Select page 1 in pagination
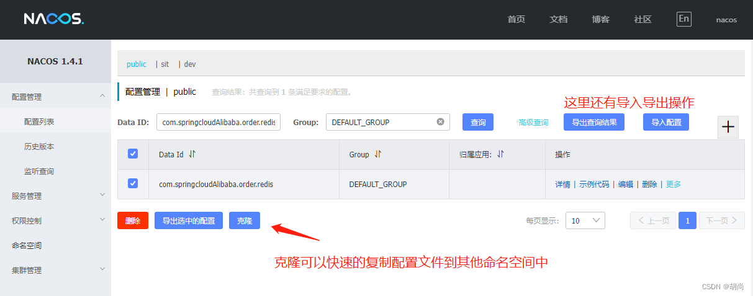Viewport: 753px width, 296px height. pos(687,220)
